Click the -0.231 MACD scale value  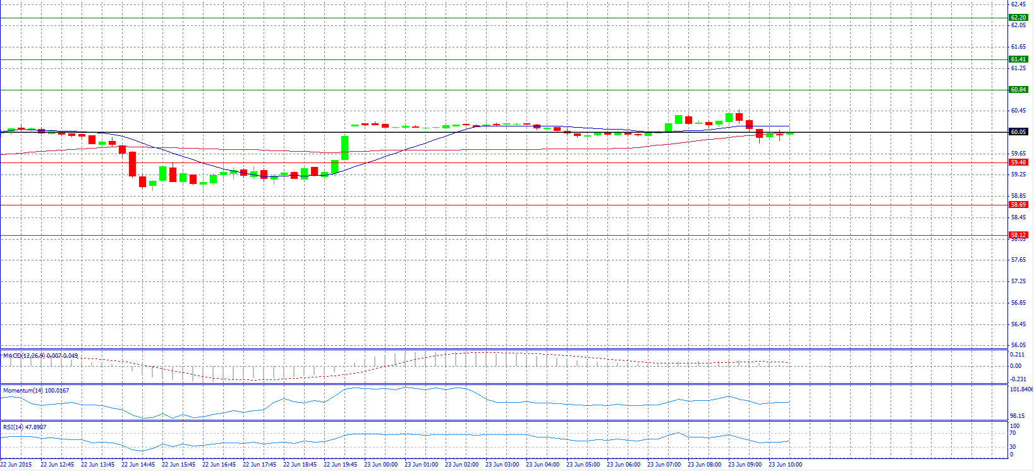click(1017, 379)
